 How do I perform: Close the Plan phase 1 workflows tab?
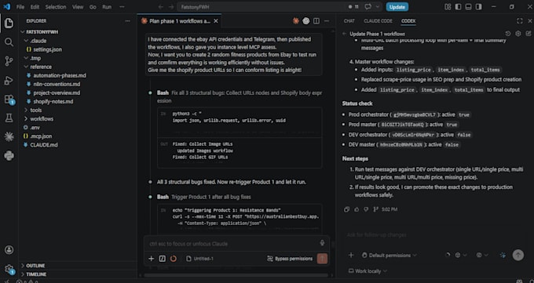(216, 21)
